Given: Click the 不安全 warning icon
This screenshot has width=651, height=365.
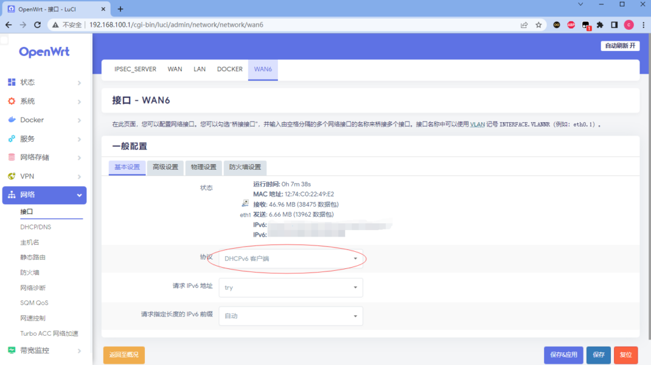Looking at the screenshot, I should (55, 25).
